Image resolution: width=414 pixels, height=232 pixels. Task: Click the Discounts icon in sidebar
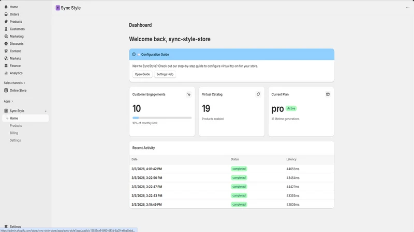[x=6, y=44]
